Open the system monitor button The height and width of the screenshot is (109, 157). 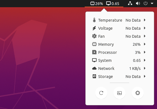(x=119, y=93)
